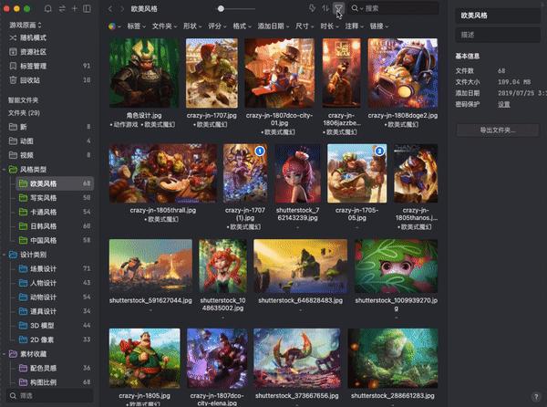Click the sidebar 筛选 filter field
The width and height of the screenshot is (547, 407).
(x=50, y=396)
